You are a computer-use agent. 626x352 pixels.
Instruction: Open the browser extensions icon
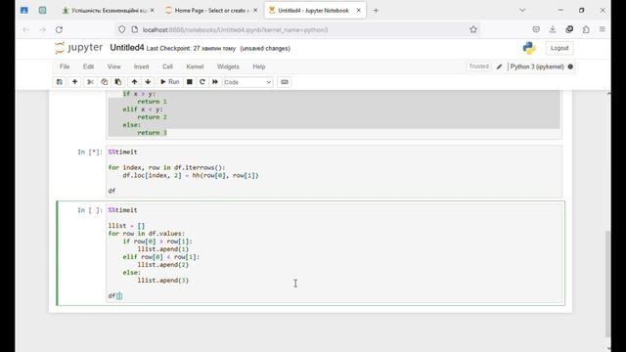point(586,29)
